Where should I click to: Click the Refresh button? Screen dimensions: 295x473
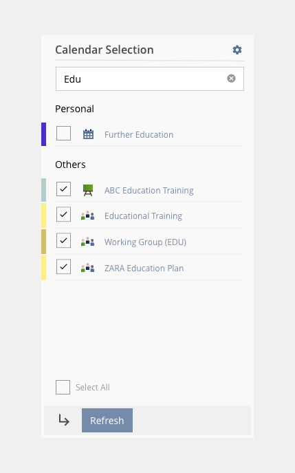pyautogui.click(x=107, y=420)
